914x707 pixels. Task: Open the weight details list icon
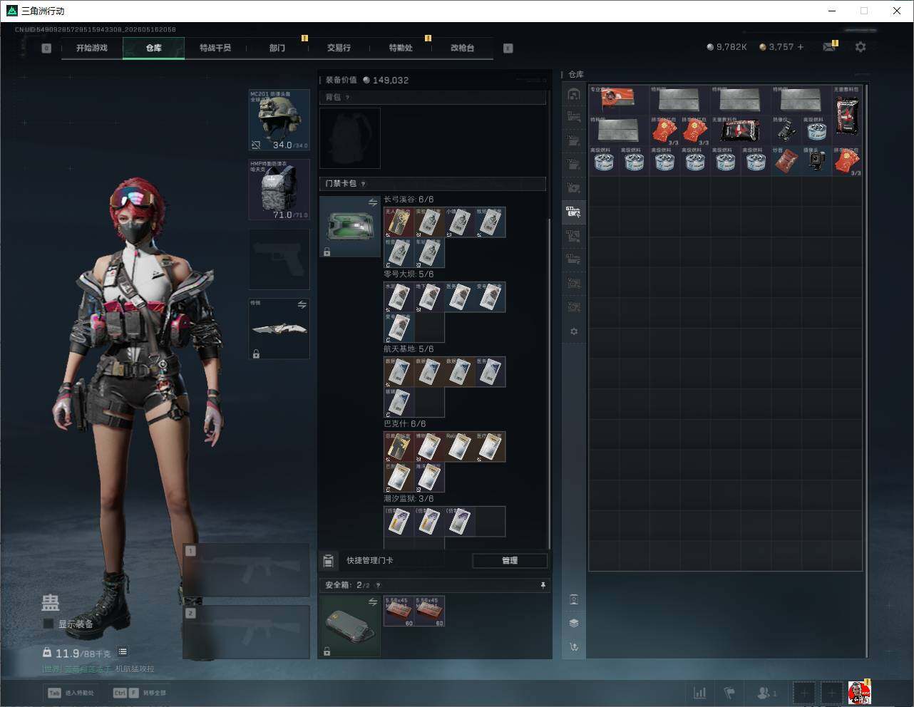click(x=123, y=652)
